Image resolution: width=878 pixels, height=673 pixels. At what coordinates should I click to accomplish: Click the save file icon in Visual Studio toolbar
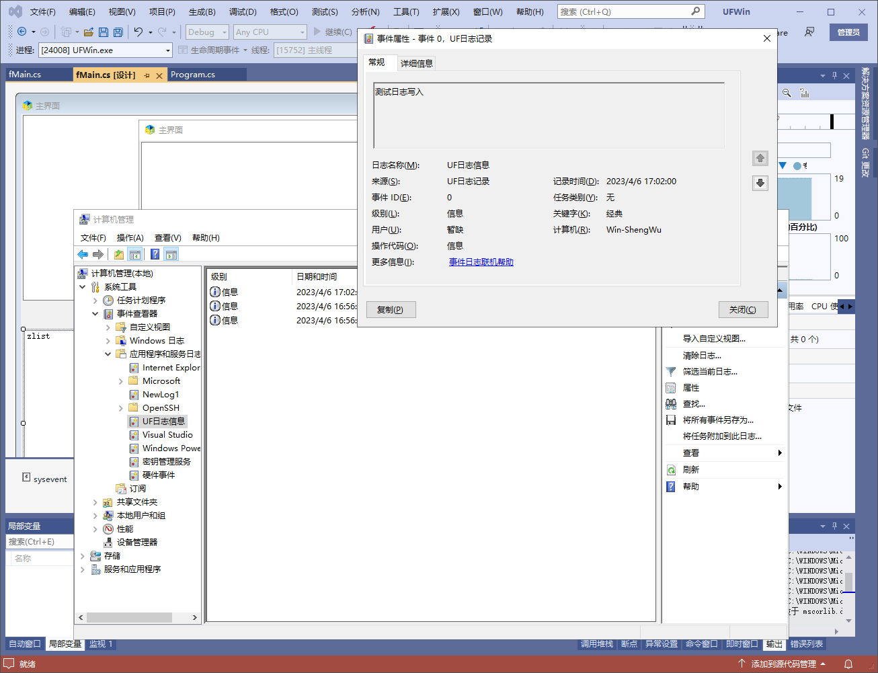104,32
